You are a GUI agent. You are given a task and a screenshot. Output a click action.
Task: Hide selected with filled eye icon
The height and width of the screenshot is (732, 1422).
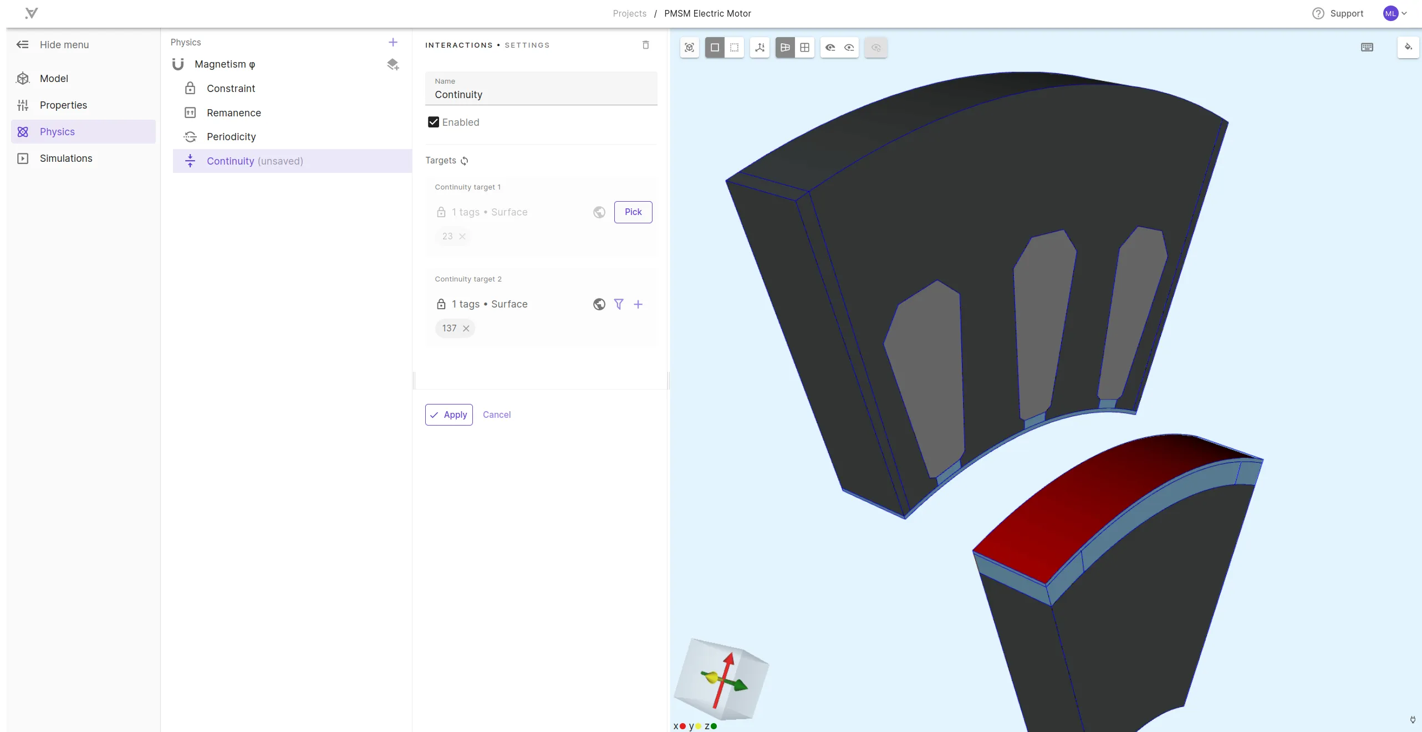coord(830,48)
